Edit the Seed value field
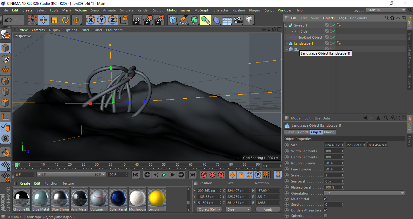The height and width of the screenshot is (219, 413). [x=334, y=205]
